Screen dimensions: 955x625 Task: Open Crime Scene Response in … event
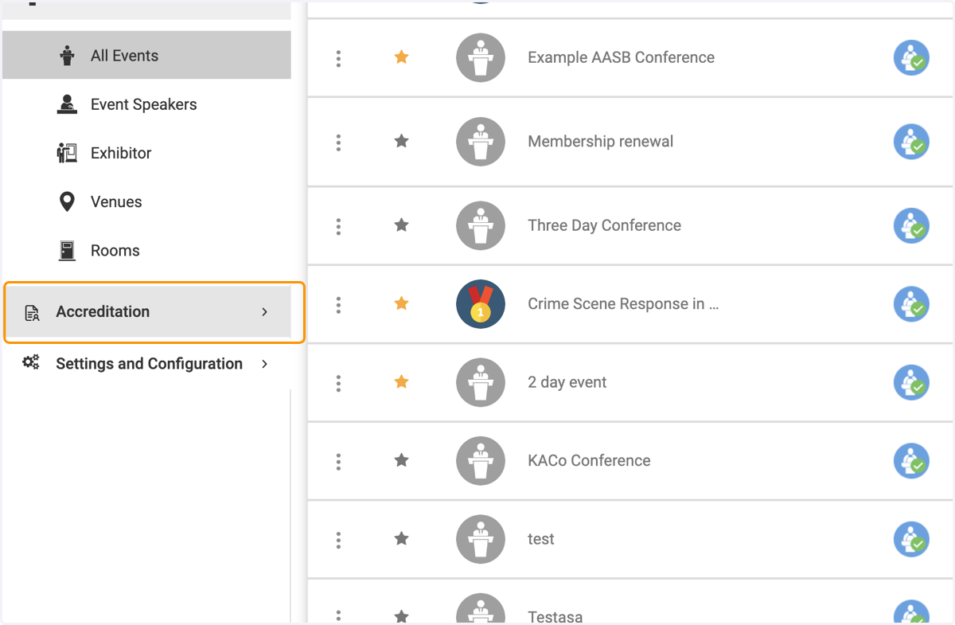pos(623,304)
